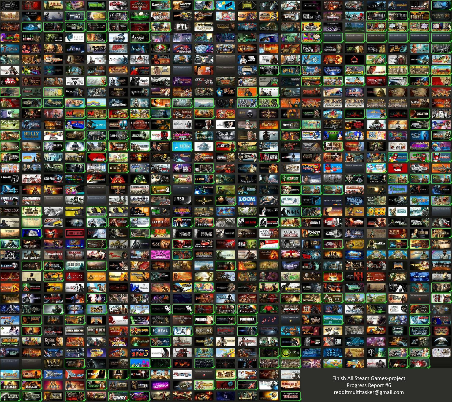Click the POSTAL game tile
Image resolution: width=452 pixels, height=402 pixels.
coord(204,331)
